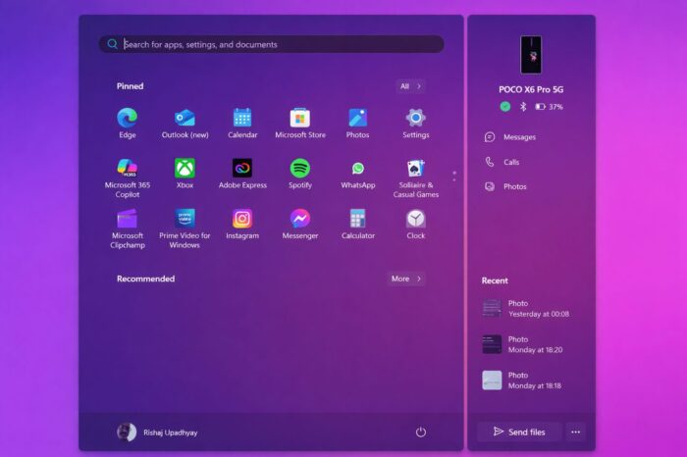This screenshot has height=457, width=687.
Task: Launch the Calculator app
Action: [x=358, y=225]
